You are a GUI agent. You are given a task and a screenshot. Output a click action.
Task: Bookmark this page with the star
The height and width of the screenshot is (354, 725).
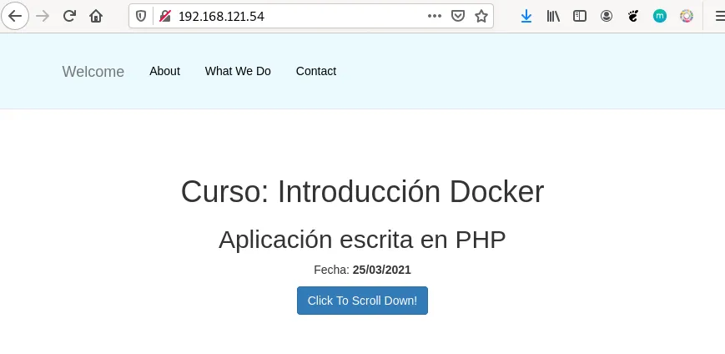(x=481, y=16)
